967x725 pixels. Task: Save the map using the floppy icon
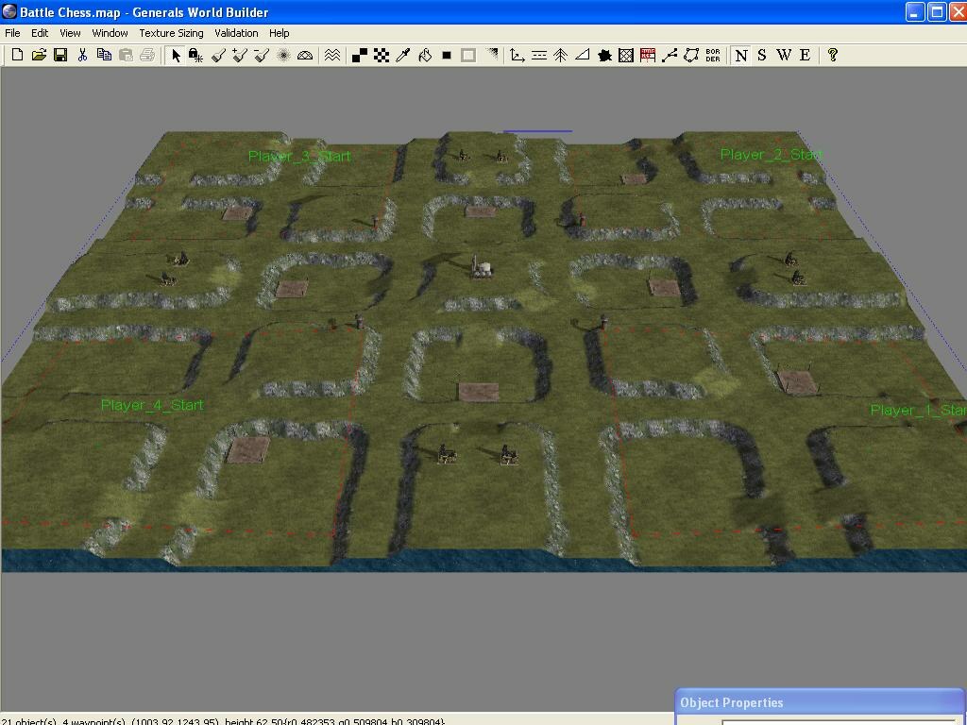pyautogui.click(x=60, y=55)
